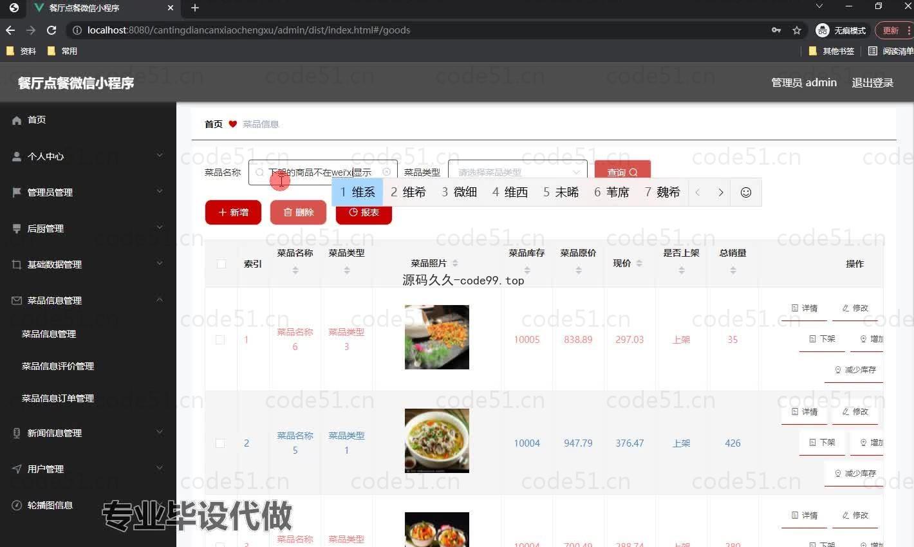914x547 pixels.
Task: Expand the 后厨管理 sidebar menu
Action: point(160,227)
